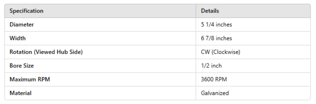Click the 3600 RPM value

tap(213, 79)
